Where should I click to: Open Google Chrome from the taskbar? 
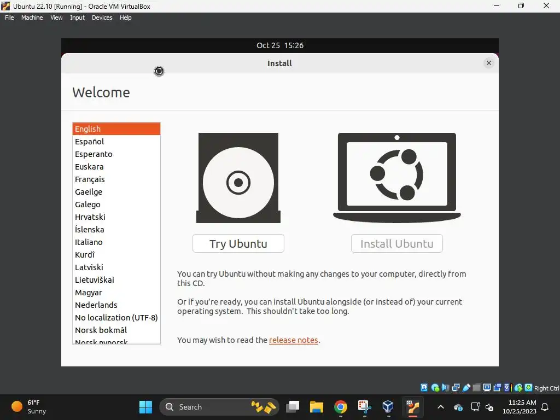(340, 407)
